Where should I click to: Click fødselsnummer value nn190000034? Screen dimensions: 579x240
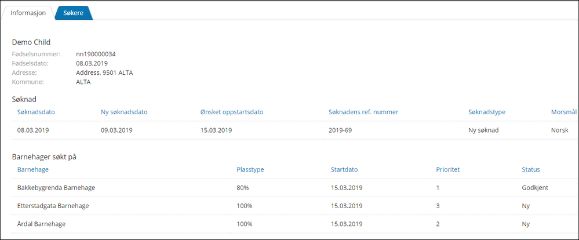96,54
